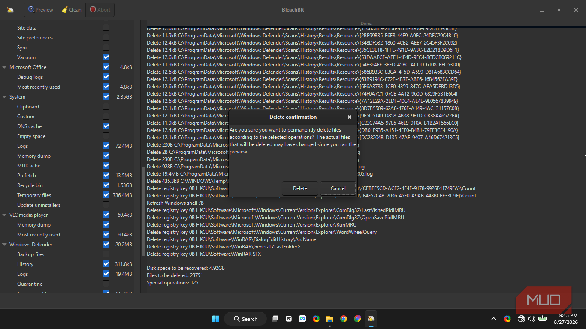Viewport: 586px width, 329px height.
Task: Uncheck the Vacuum checkbox
Action: 106,57
